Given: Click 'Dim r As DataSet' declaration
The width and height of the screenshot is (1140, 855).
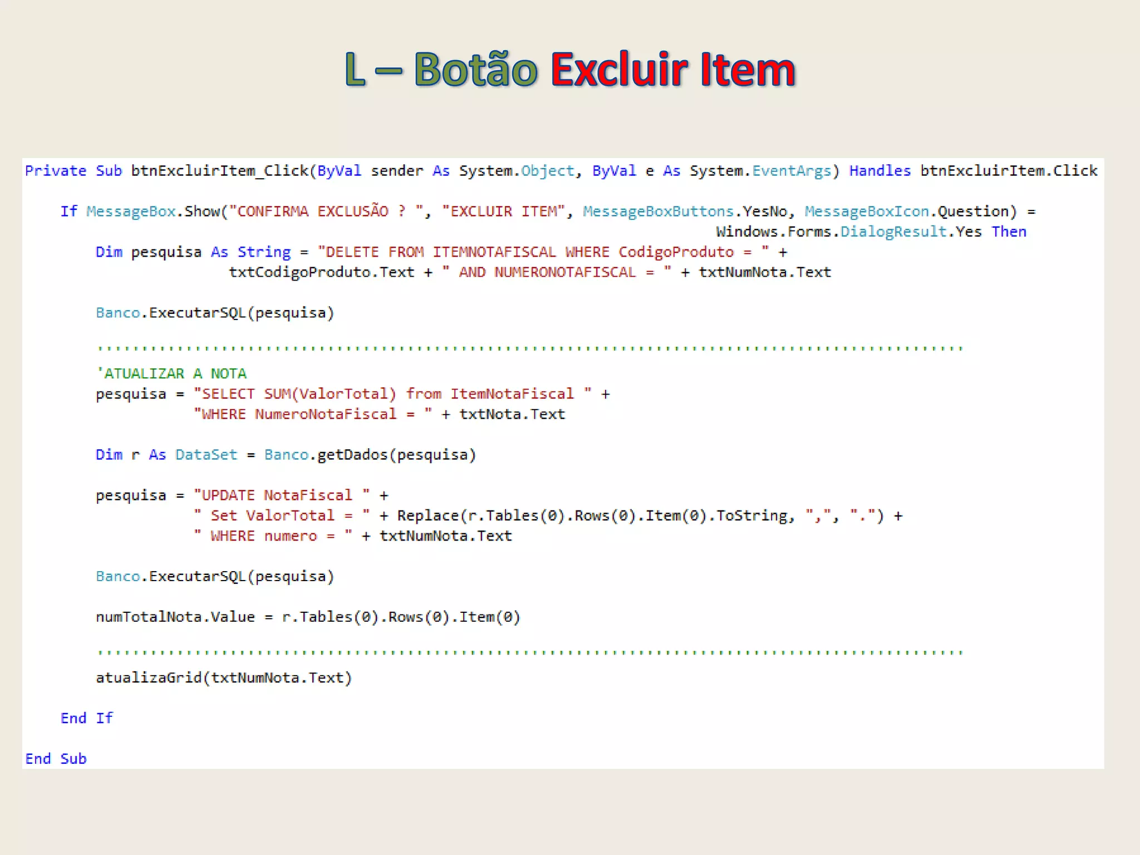Looking at the screenshot, I should [166, 455].
